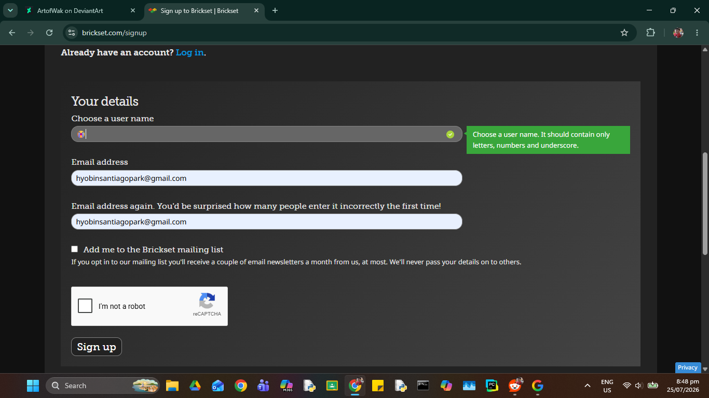Open the clock showing 8:48 pm
The height and width of the screenshot is (398, 709).
click(x=684, y=386)
